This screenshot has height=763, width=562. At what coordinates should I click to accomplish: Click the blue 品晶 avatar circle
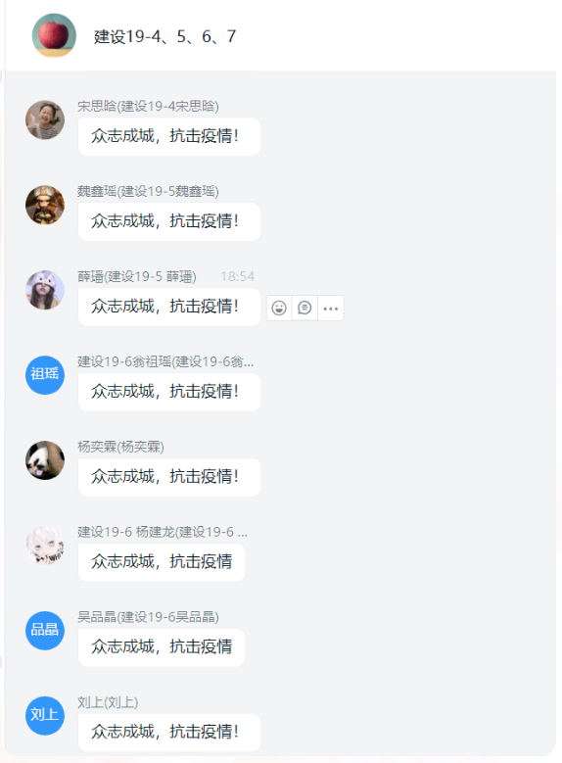(x=45, y=631)
